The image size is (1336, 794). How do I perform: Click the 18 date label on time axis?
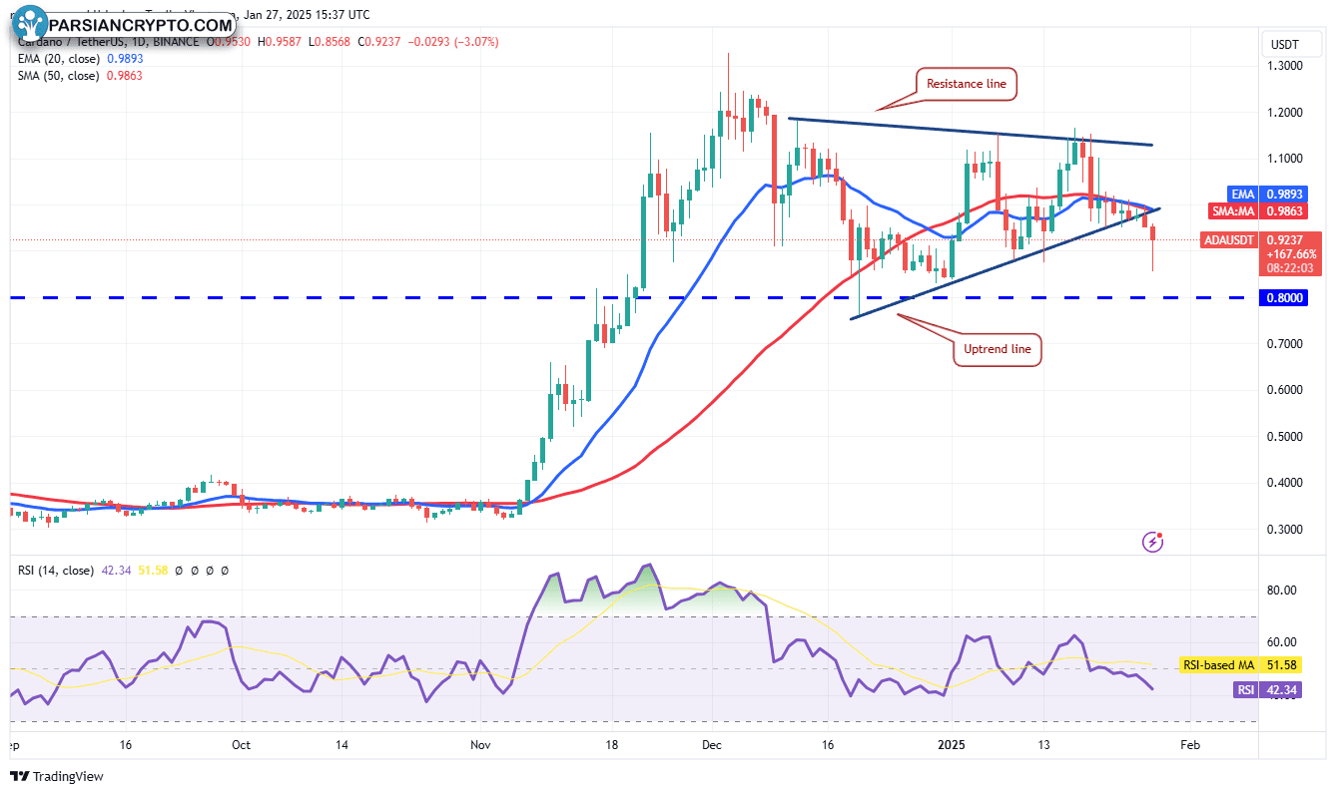point(611,744)
